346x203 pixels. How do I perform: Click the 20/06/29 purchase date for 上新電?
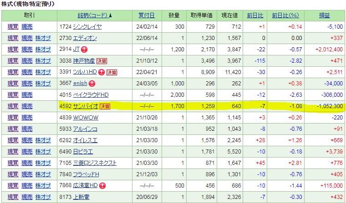[147, 197]
